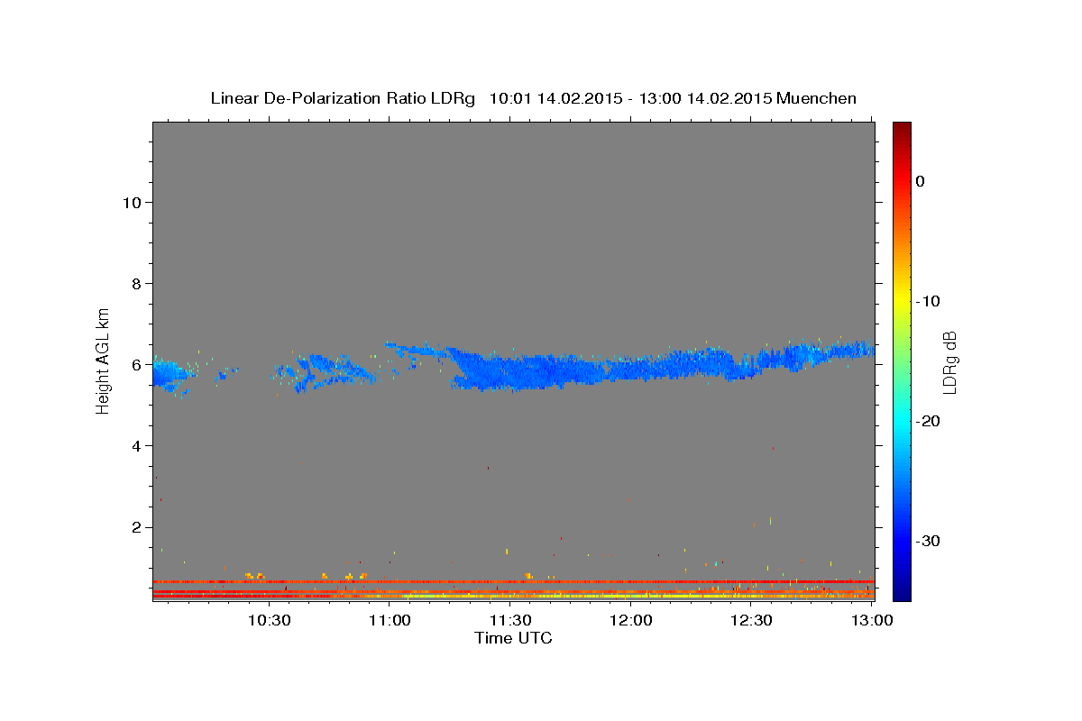Click the height tick label 8
The width and height of the screenshot is (1082, 721).
(135, 283)
